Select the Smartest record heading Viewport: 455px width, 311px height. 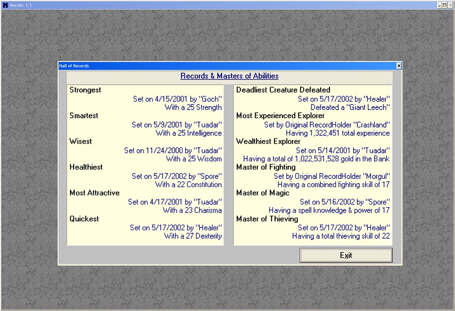point(84,115)
